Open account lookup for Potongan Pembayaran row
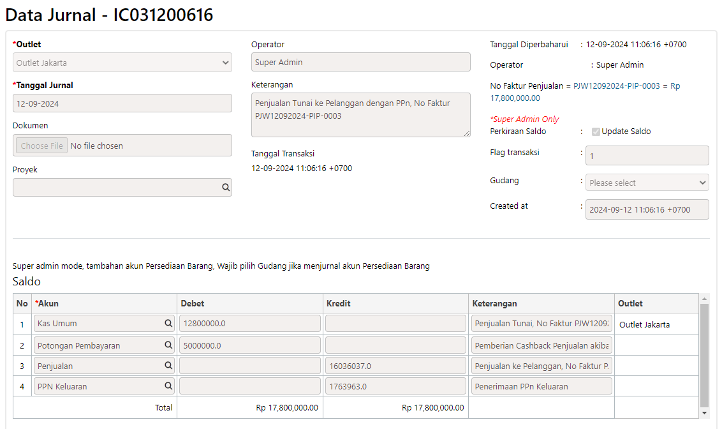The width and height of the screenshot is (722, 429). click(x=168, y=345)
